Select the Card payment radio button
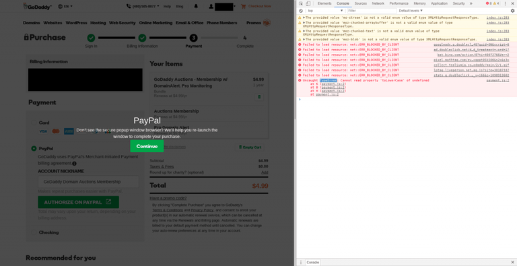 34,123
